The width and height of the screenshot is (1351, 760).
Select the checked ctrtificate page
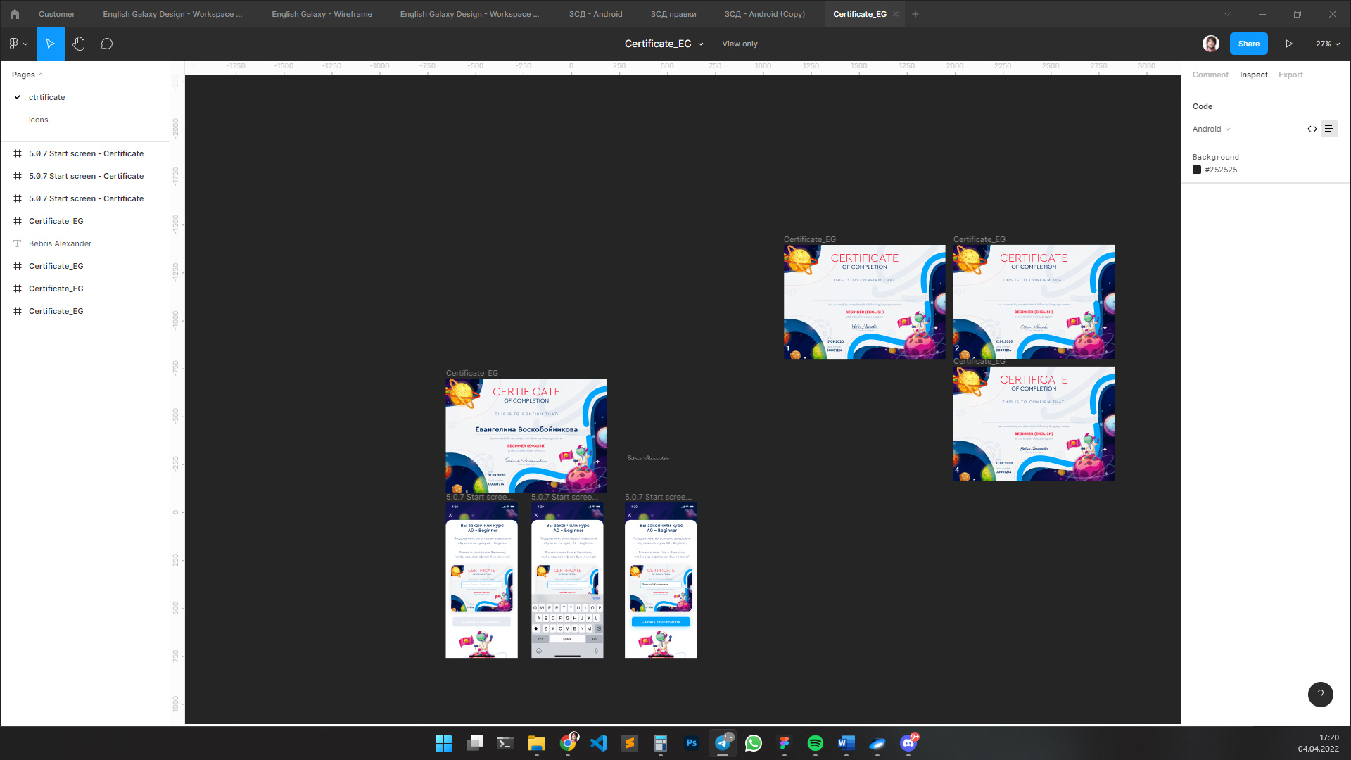tap(46, 97)
